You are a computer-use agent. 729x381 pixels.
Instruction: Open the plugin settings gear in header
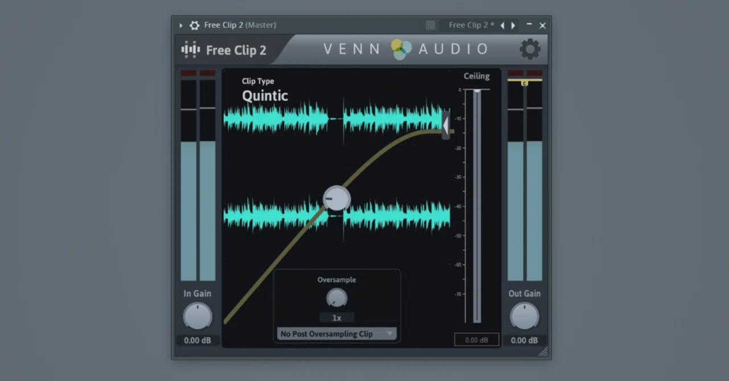coord(530,49)
